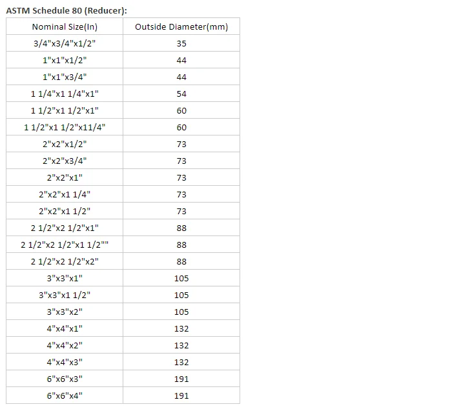The height and width of the screenshot is (420, 461).
Task: Click the 2"x2"x1/2" size cell
Action: tap(65, 144)
